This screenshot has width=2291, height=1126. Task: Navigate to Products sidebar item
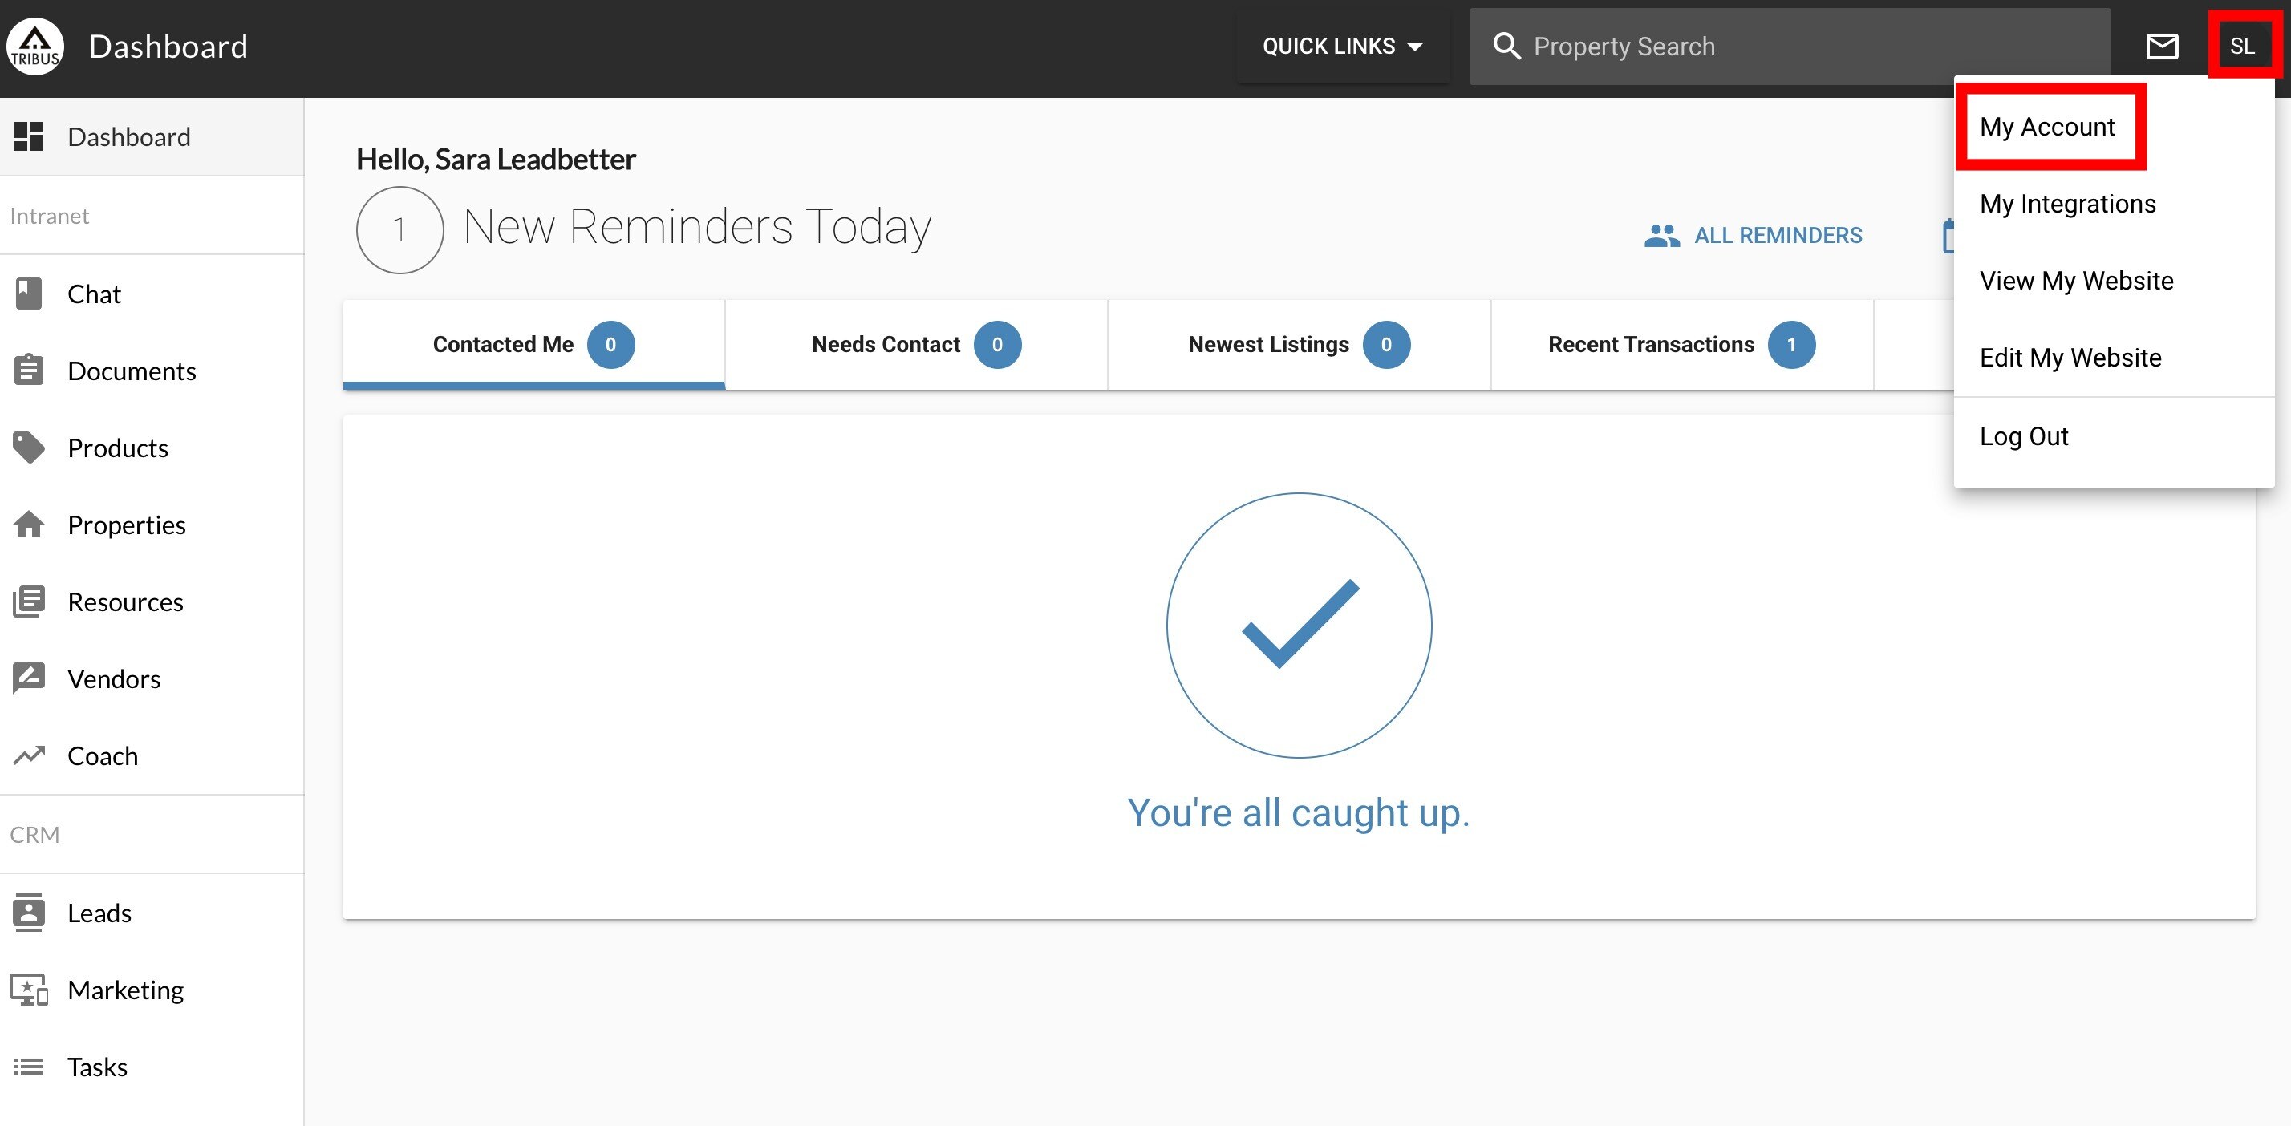point(151,448)
